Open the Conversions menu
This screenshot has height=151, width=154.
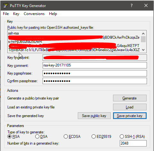34,14
